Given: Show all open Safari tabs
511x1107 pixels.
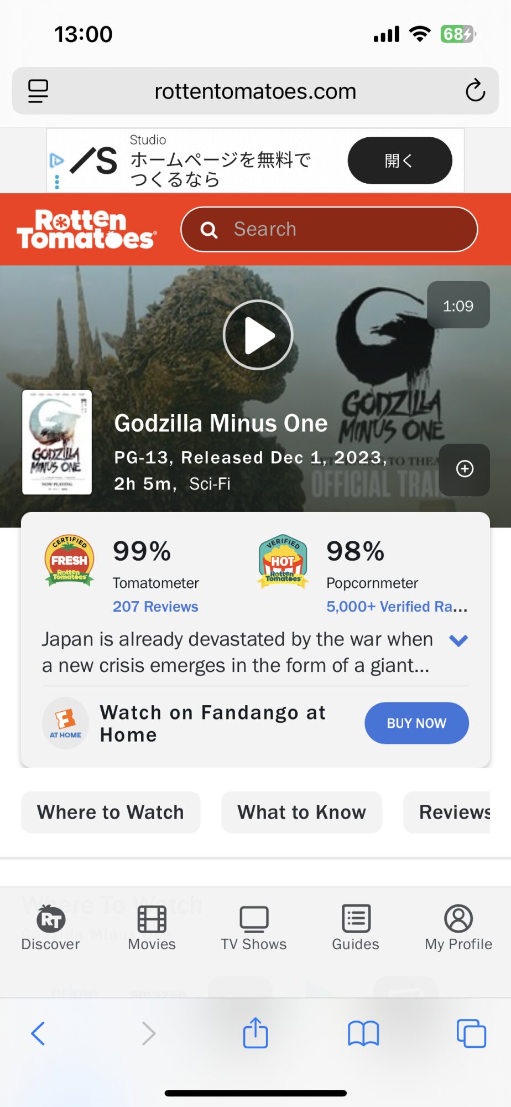Looking at the screenshot, I should click(x=471, y=1033).
